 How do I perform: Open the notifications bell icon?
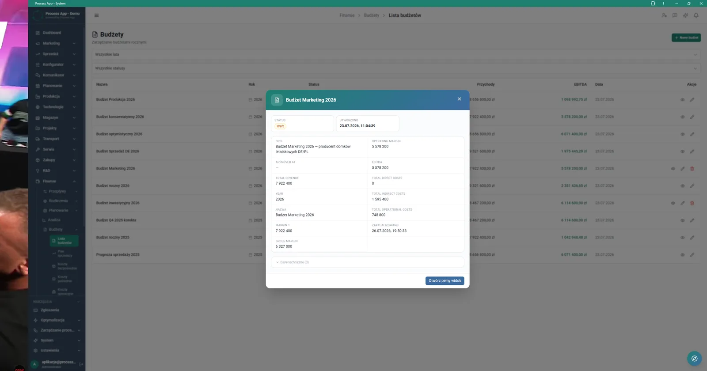(x=696, y=15)
